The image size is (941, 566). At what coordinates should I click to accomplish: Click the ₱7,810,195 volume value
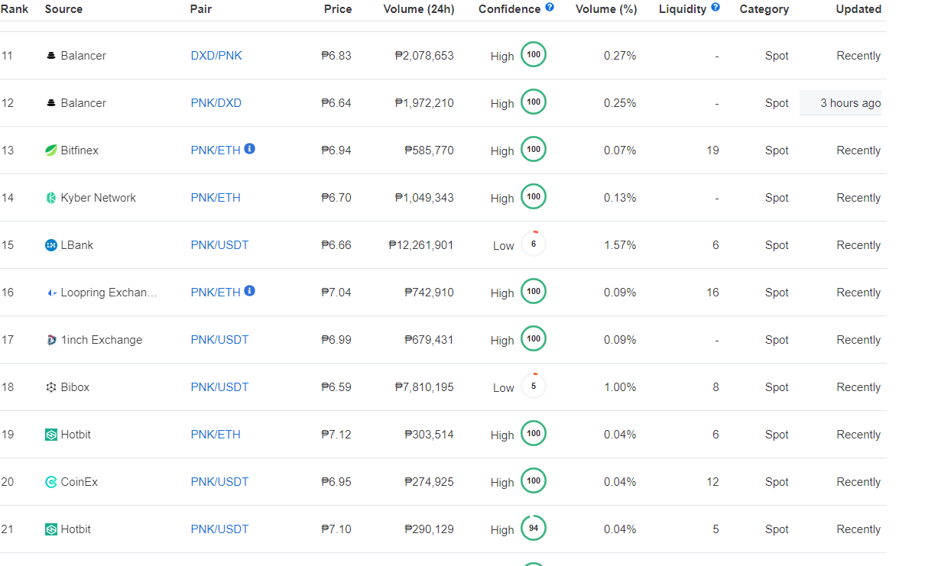click(424, 387)
